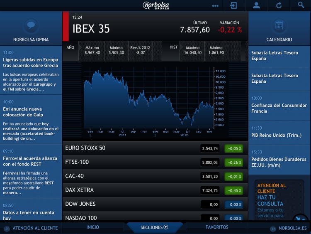The width and height of the screenshot is (311, 234).
Task: Click the round arrow badge on customer banner
Action: [x=300, y=218]
